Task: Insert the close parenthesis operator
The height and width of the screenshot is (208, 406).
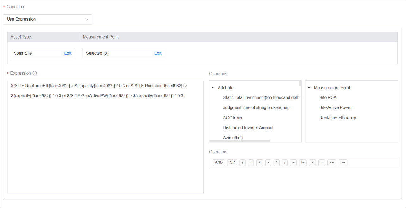Action: tap(251, 162)
